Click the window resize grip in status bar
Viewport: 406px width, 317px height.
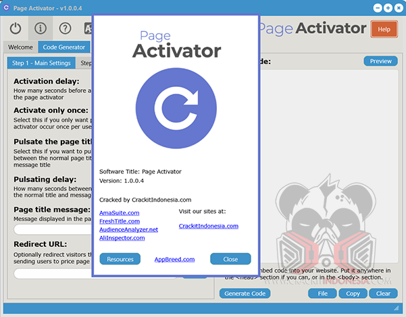tap(396, 308)
